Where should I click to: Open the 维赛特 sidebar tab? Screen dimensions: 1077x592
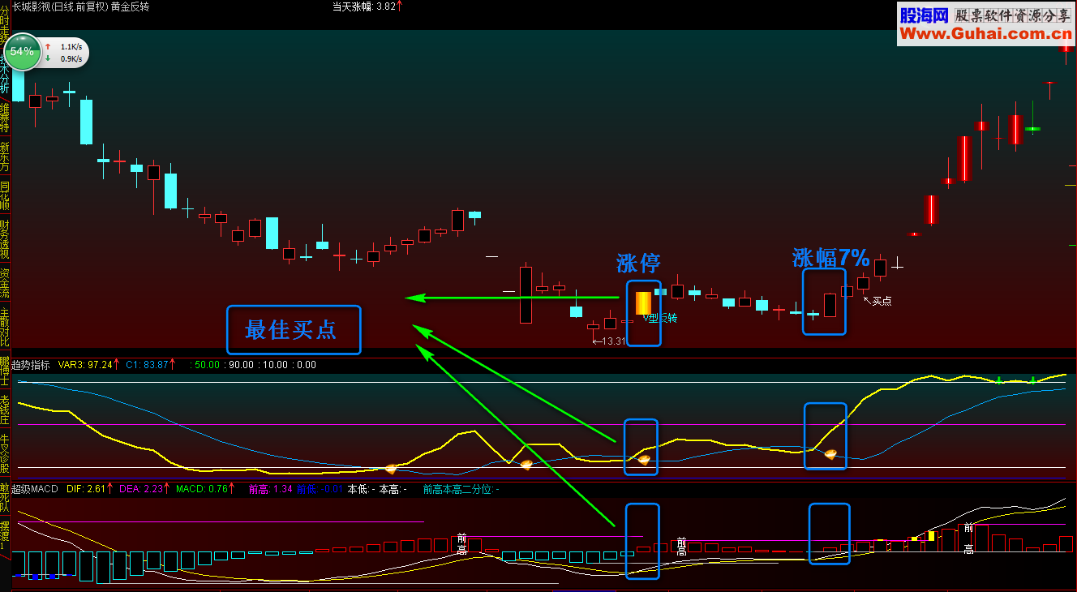(x=5, y=118)
